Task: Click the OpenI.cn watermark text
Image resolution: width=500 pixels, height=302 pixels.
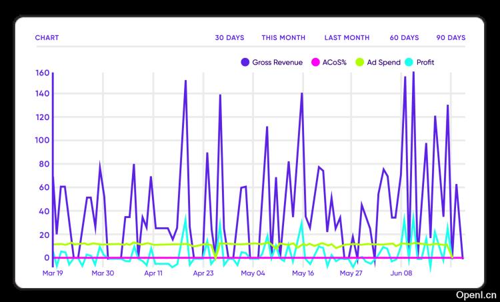Action: tap(476, 294)
